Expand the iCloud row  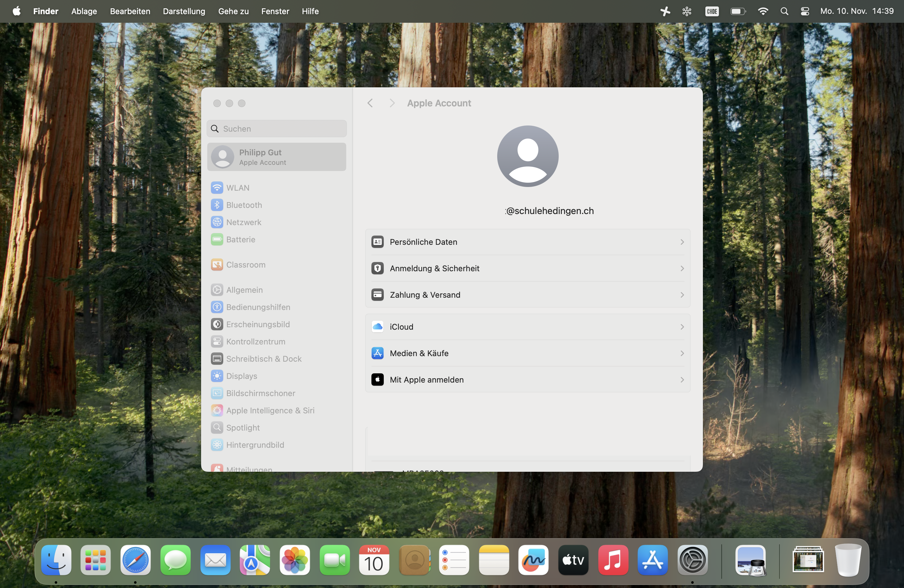pyautogui.click(x=527, y=327)
